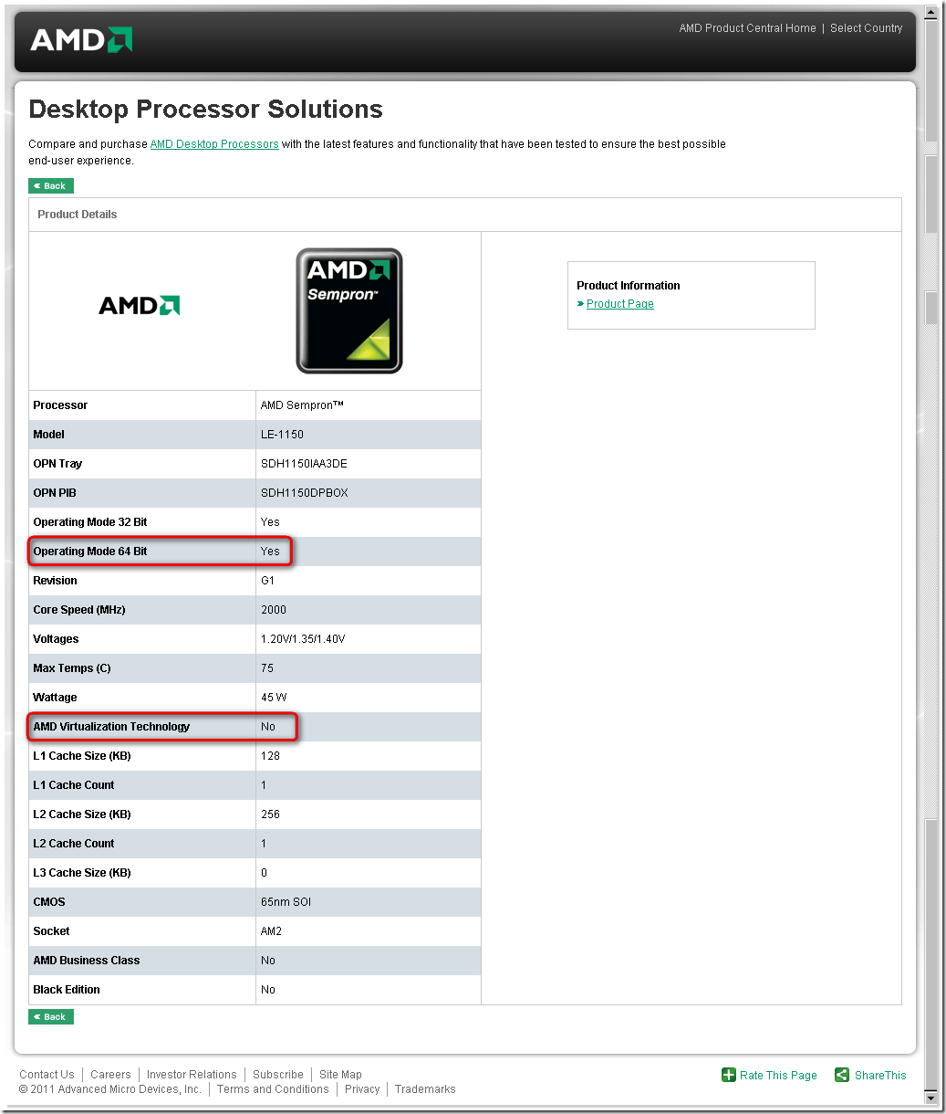Viewport: 946px width, 1114px height.
Task: Click the black AMD logo in product details
Action: pyautogui.click(x=139, y=305)
